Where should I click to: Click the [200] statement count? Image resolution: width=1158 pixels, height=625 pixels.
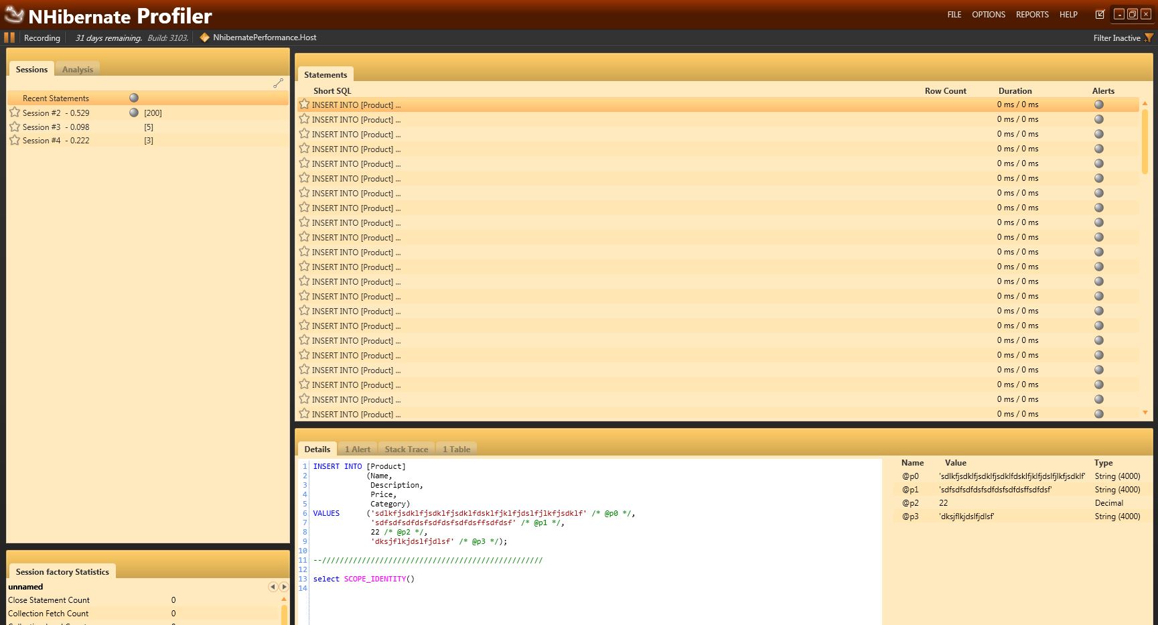(153, 113)
